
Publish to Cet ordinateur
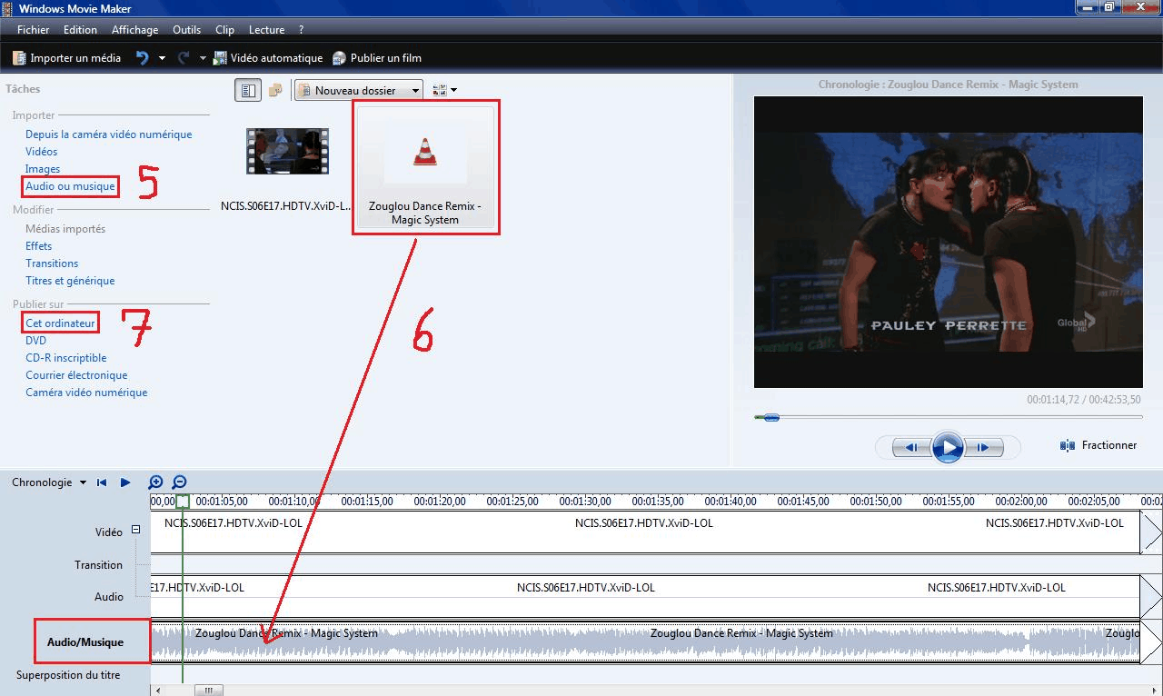[61, 323]
